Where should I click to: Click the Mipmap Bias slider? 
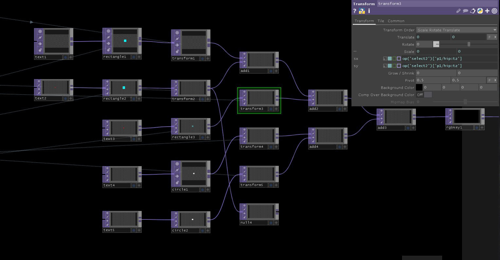(x=465, y=102)
